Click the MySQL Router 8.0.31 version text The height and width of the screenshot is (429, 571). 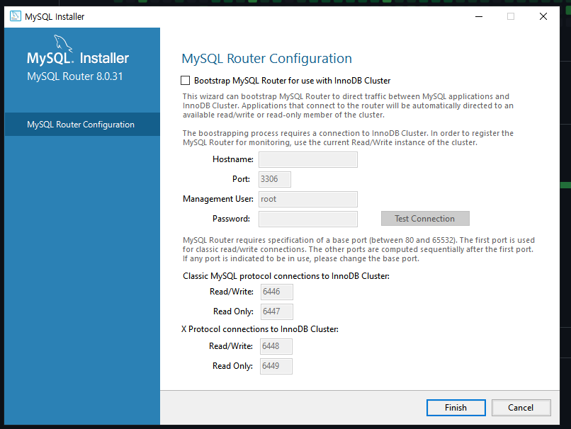(74, 76)
